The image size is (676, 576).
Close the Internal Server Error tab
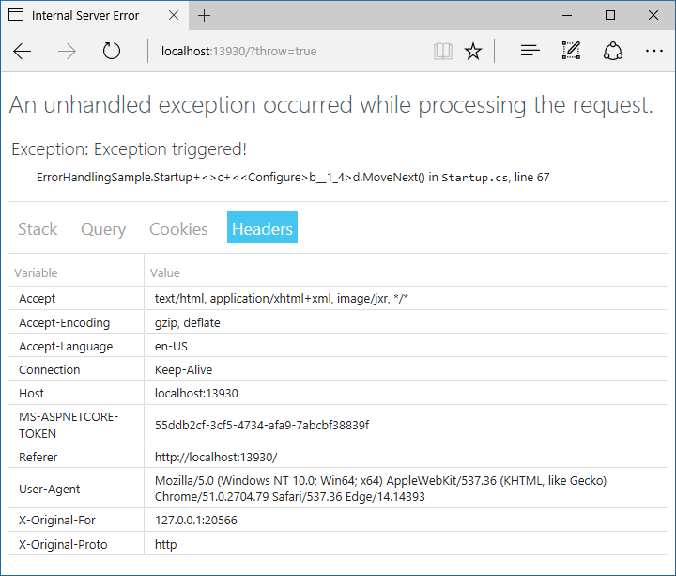click(x=175, y=16)
